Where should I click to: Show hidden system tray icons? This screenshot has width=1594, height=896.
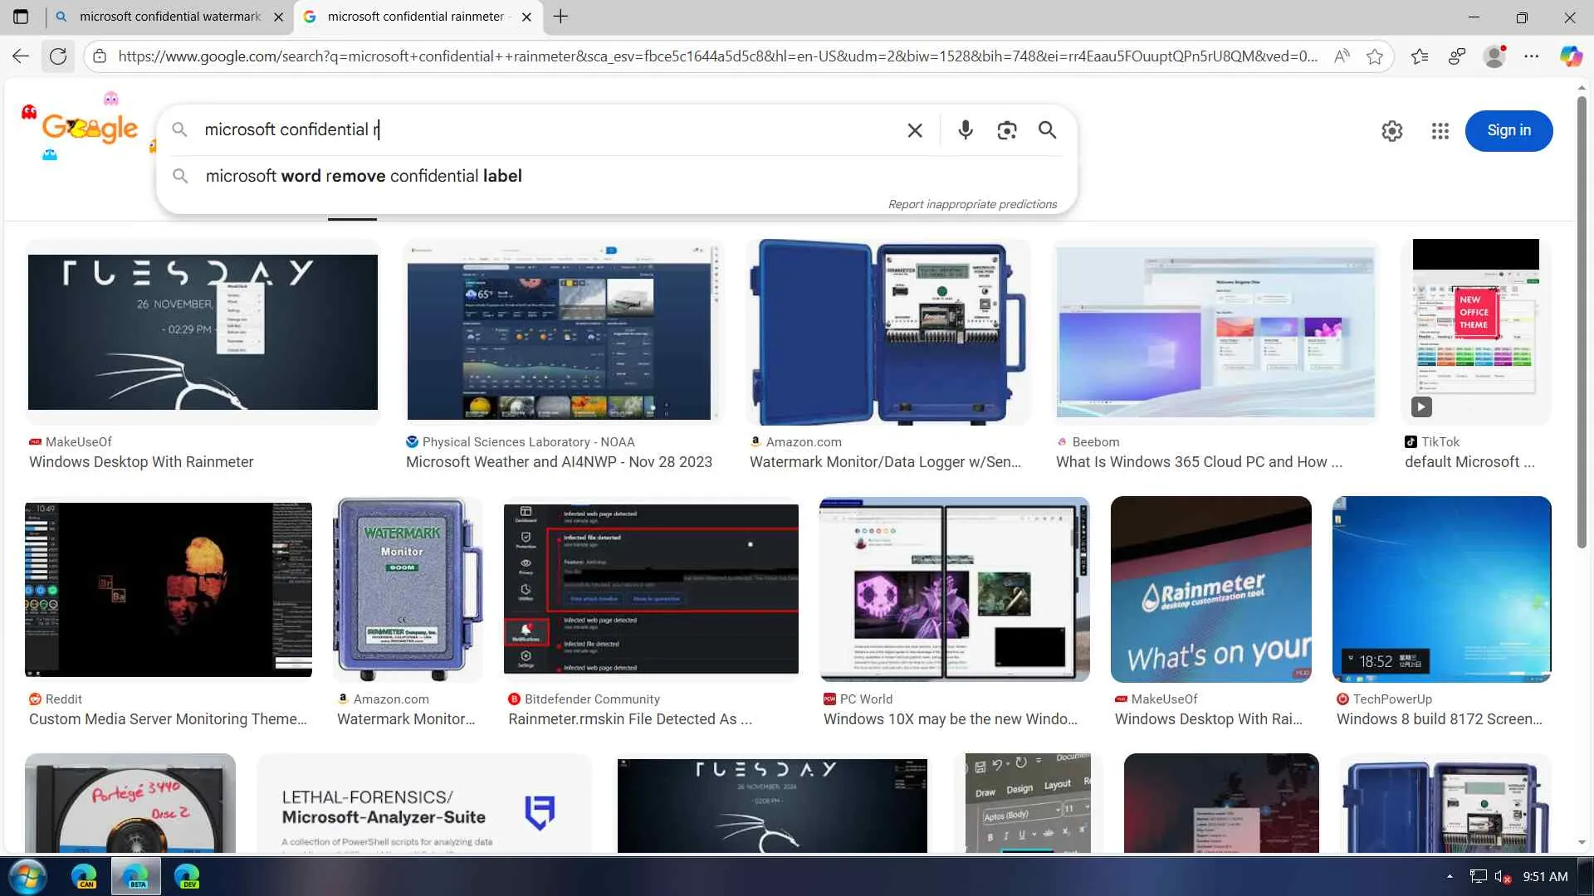coord(1450,876)
